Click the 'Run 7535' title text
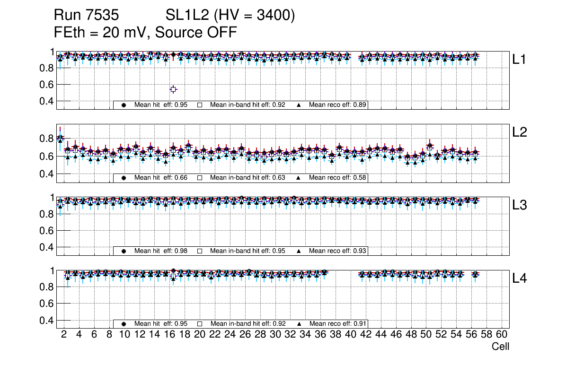Screen dimensions: 566x365 pyautogui.click(x=86, y=16)
